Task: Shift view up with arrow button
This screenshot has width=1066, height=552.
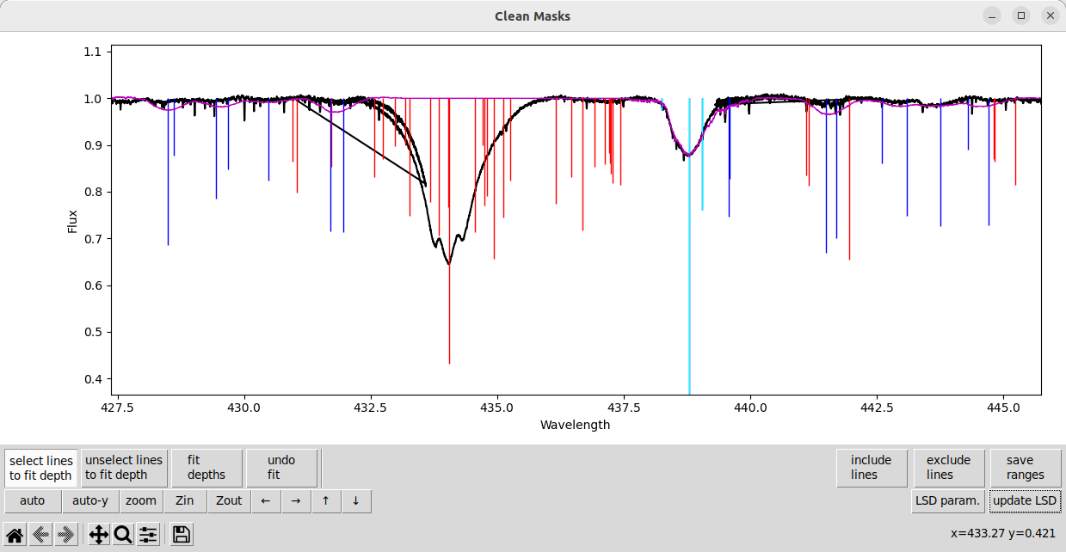Action: tap(326, 500)
